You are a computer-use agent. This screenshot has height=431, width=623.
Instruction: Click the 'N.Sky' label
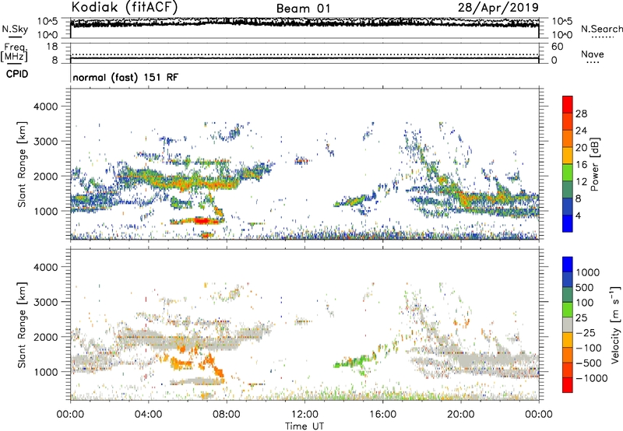coord(15,29)
